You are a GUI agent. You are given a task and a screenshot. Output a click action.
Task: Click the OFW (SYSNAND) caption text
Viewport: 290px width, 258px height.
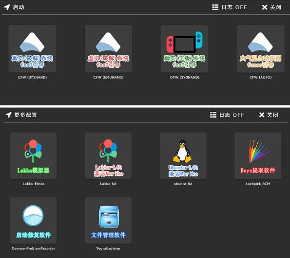pos(185,77)
